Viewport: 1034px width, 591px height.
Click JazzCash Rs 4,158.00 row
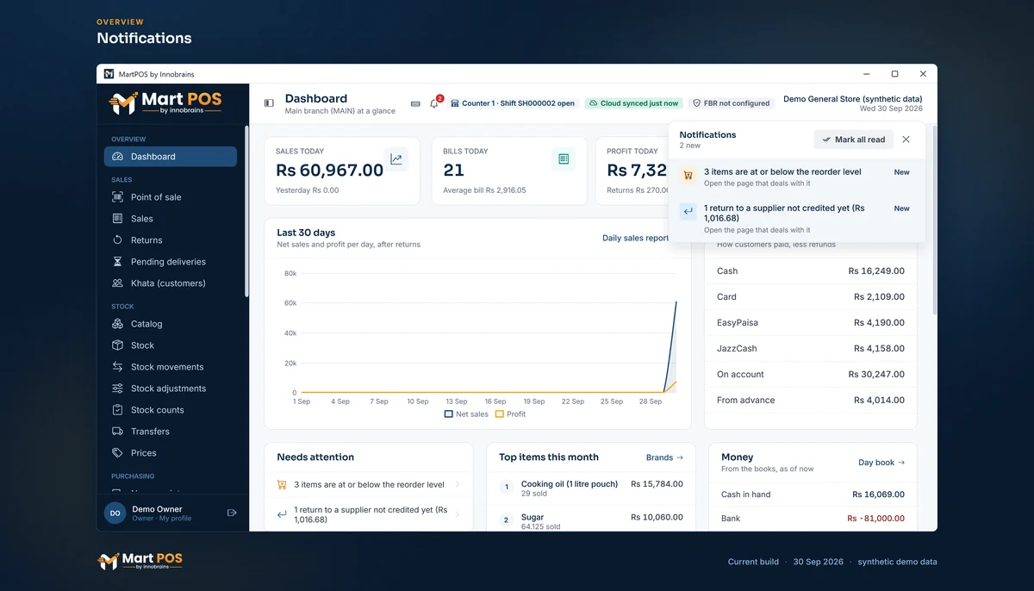(811, 348)
